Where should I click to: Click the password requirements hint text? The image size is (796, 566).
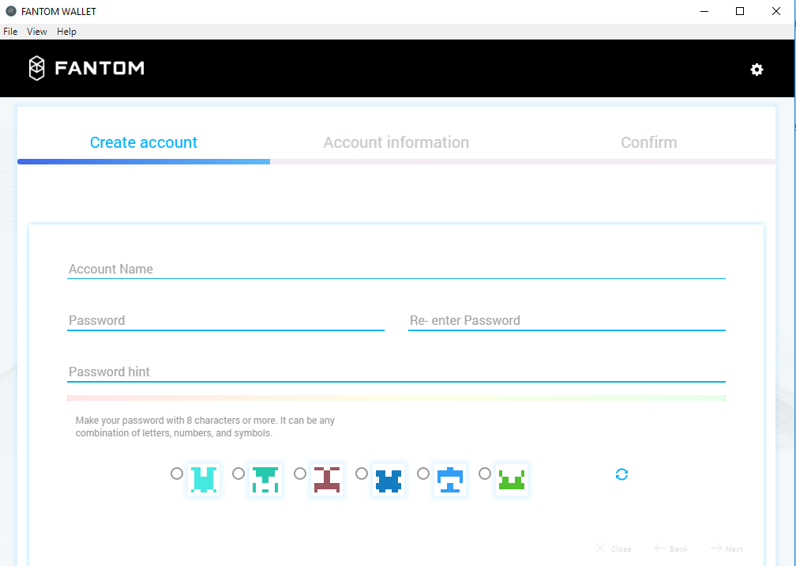[205, 427]
